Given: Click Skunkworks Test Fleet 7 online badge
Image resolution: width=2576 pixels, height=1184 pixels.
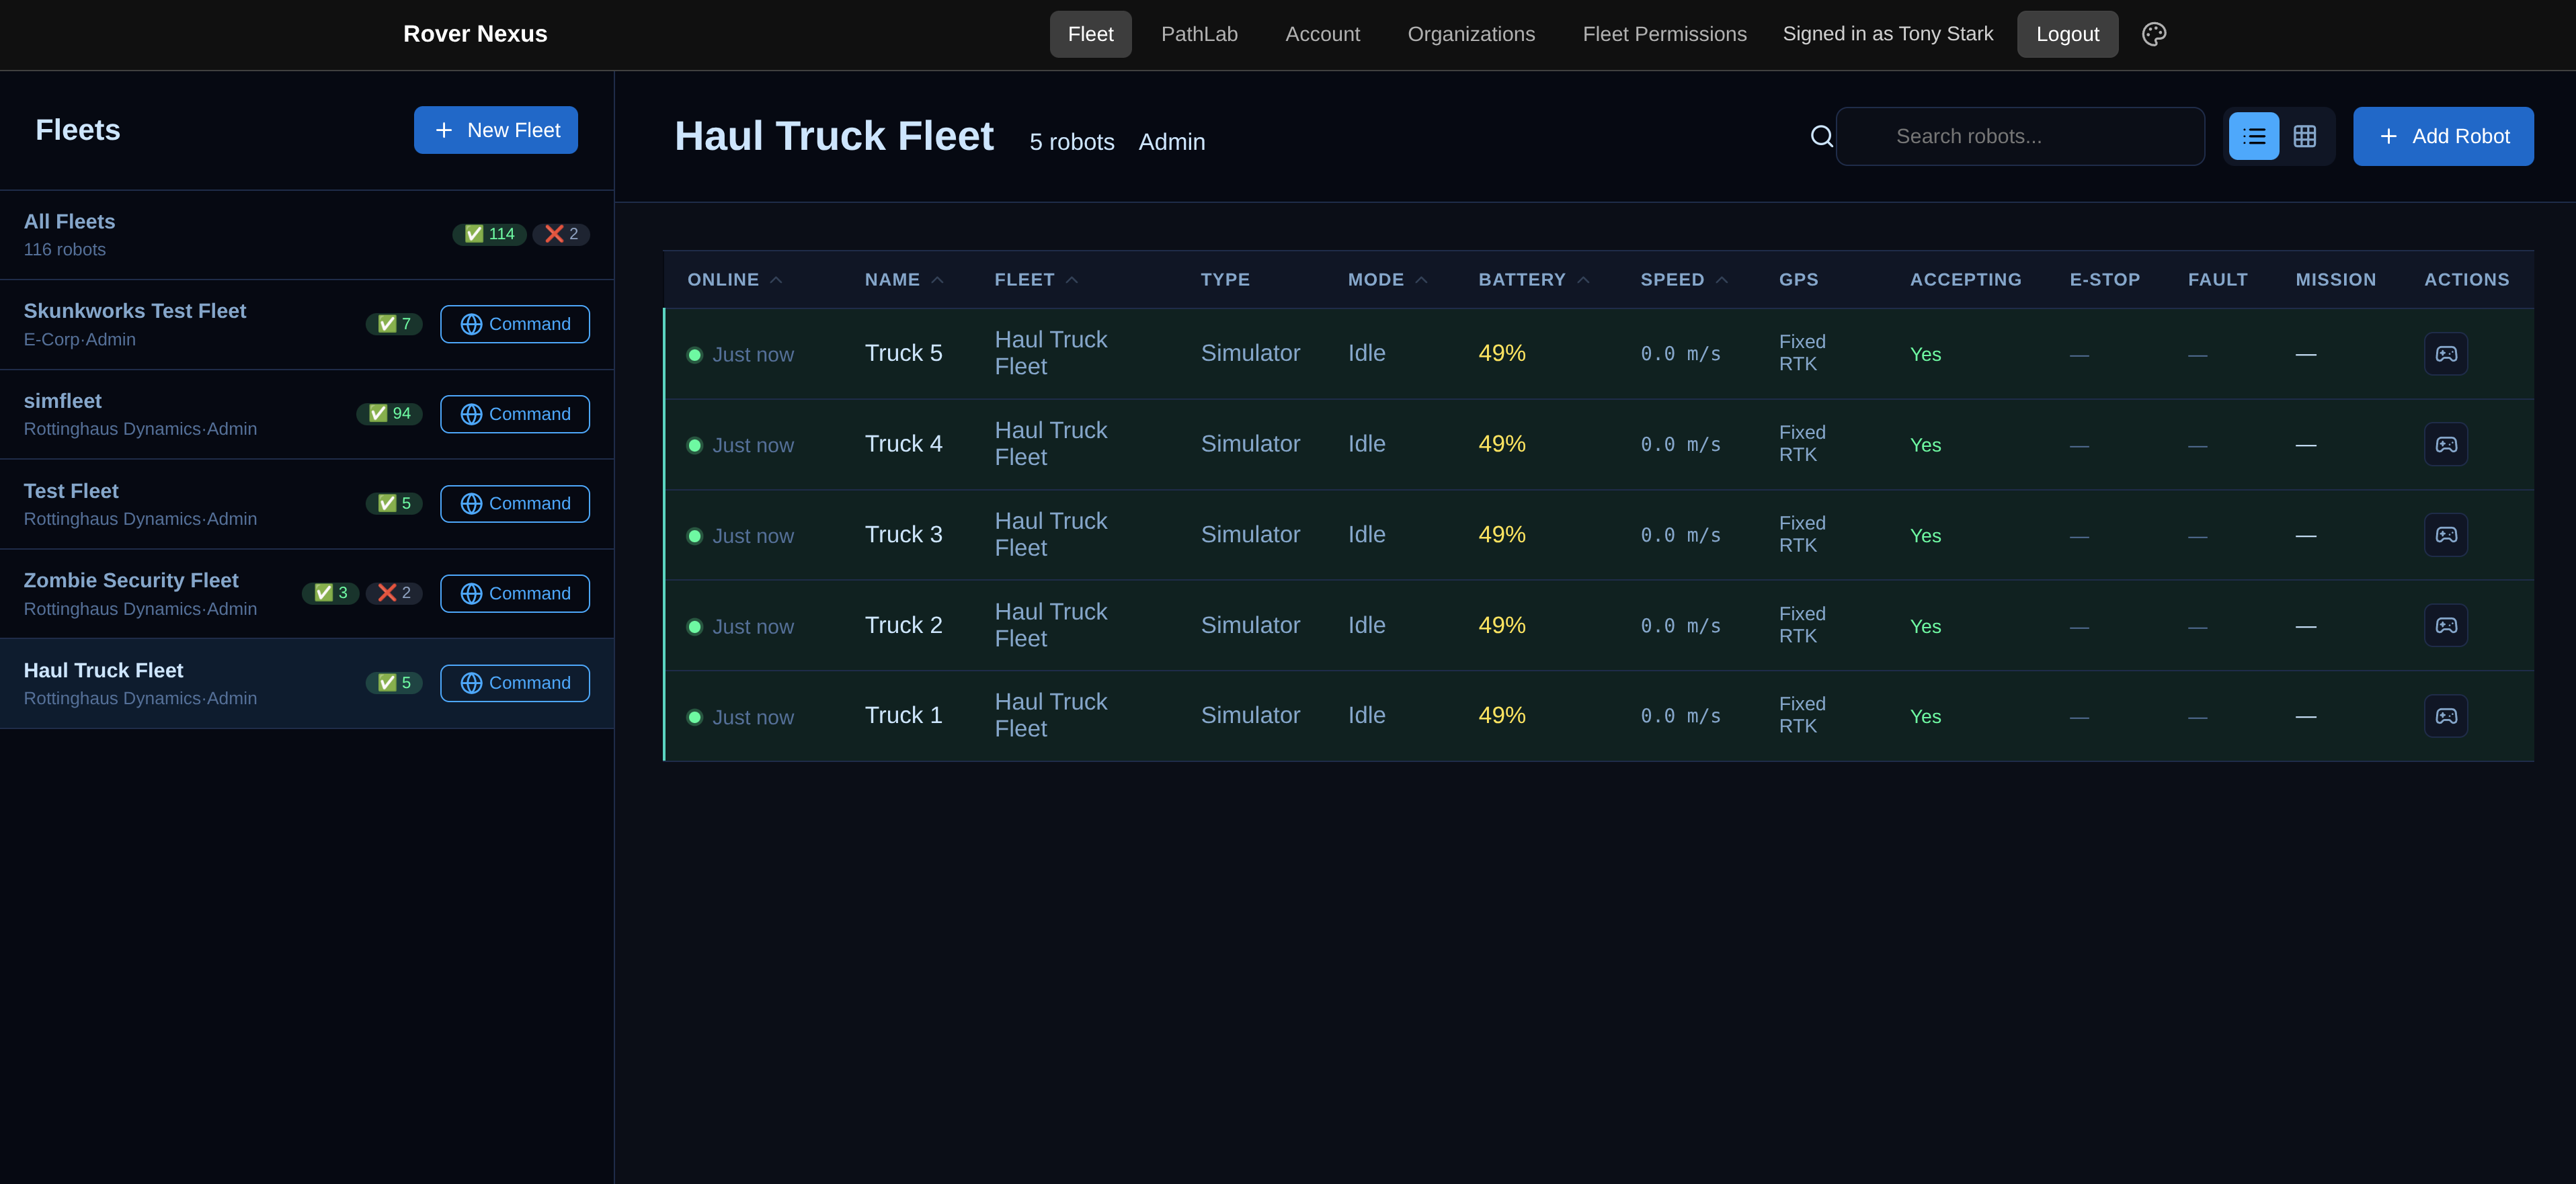Looking at the screenshot, I should click(394, 324).
